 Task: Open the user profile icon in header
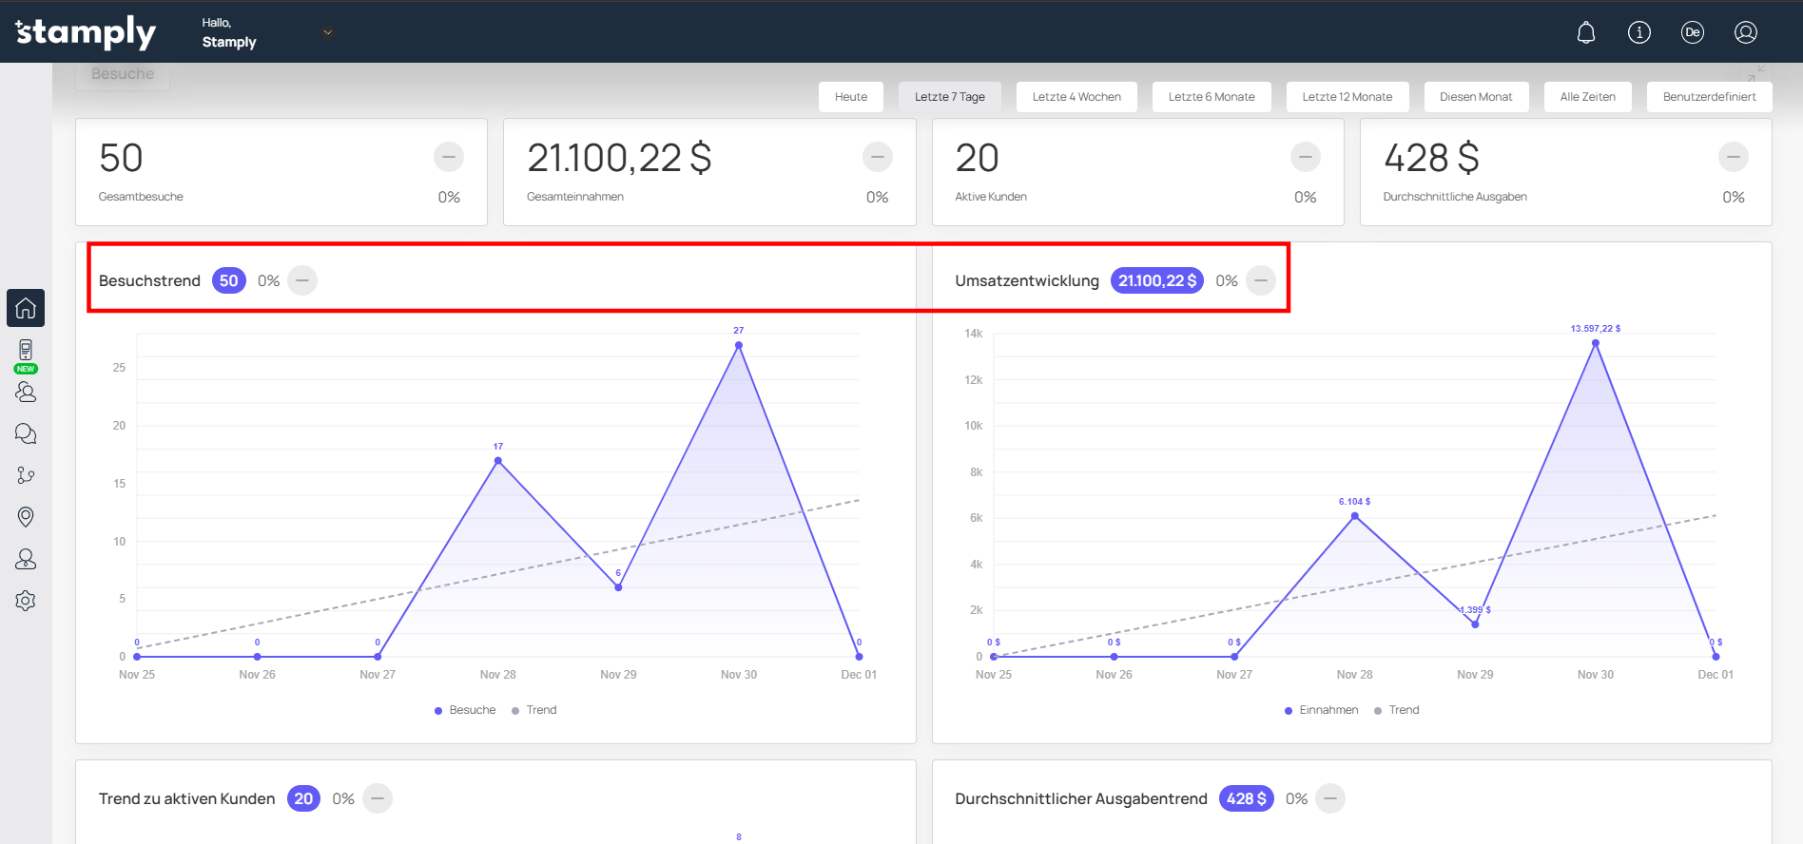point(1746,32)
